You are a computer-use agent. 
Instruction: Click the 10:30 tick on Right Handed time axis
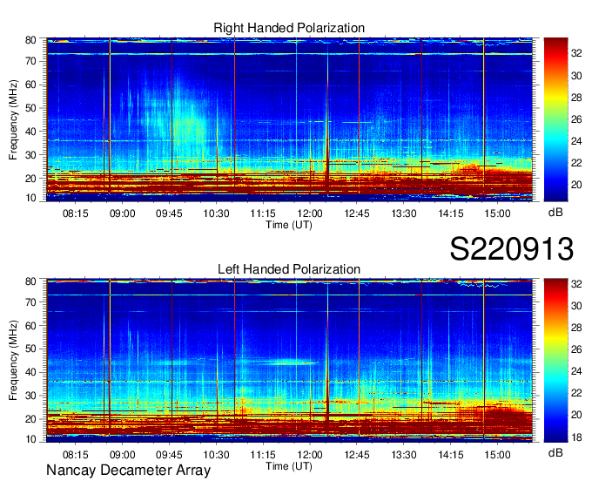216,213
